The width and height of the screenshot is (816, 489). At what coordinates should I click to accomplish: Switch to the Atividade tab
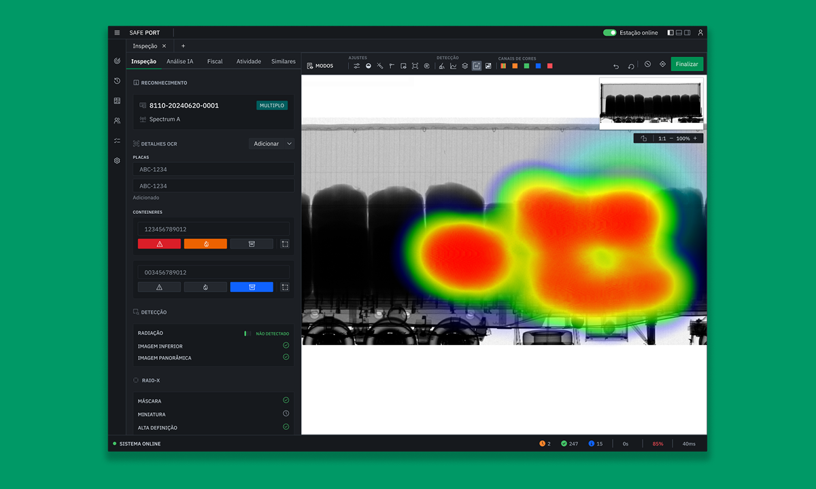coord(249,61)
